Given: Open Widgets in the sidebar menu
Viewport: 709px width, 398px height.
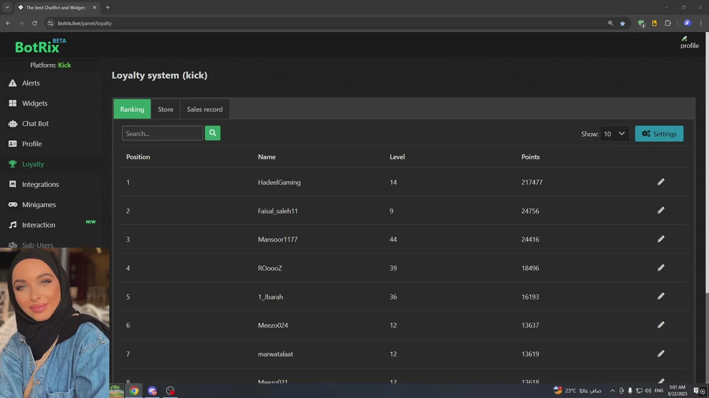Looking at the screenshot, I should [35, 103].
